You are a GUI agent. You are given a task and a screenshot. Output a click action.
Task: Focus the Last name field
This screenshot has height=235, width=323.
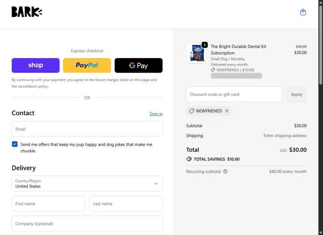[x=126, y=204]
